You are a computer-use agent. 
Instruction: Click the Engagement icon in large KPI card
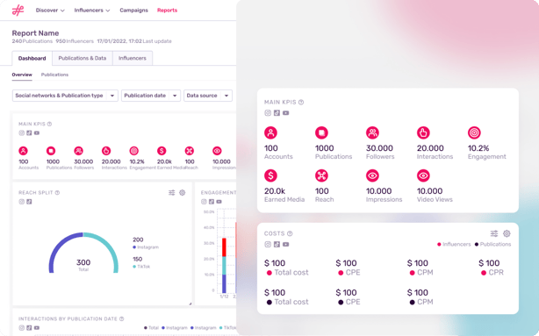coord(474,132)
